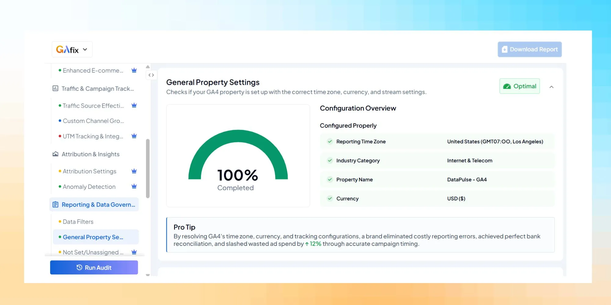Image resolution: width=611 pixels, height=305 pixels.
Task: Select General Property Settings in the sidebar
Action: point(93,237)
